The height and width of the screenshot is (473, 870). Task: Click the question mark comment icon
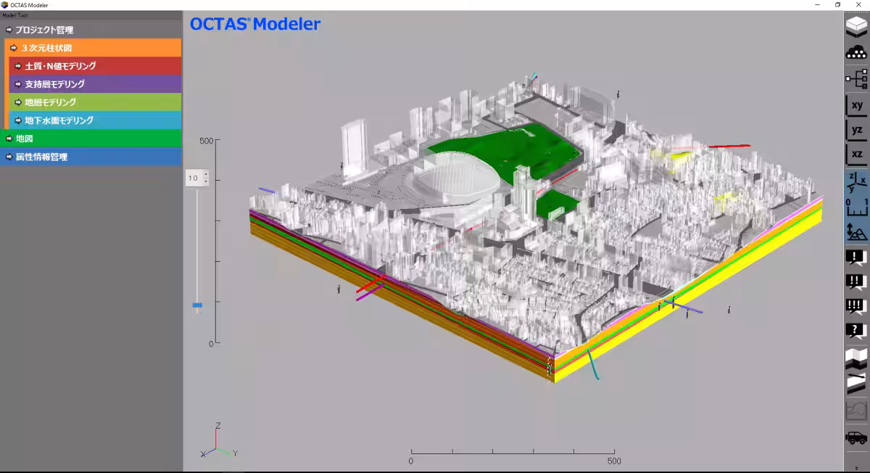[856, 331]
